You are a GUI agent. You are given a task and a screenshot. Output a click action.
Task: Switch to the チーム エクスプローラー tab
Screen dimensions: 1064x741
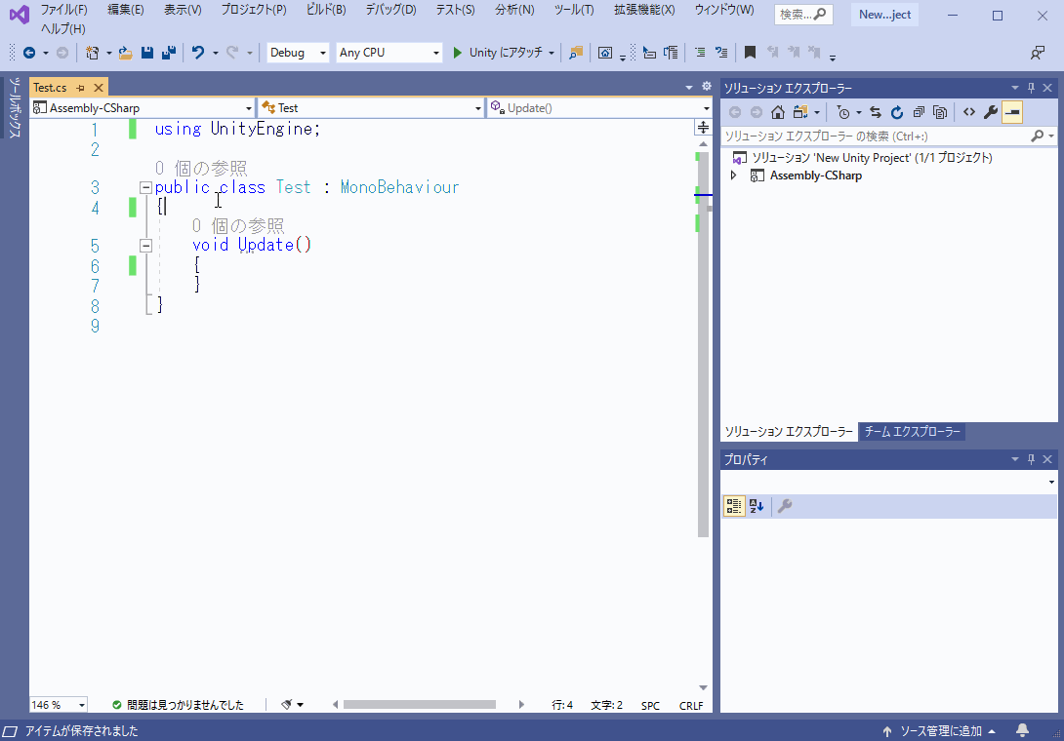pos(911,430)
